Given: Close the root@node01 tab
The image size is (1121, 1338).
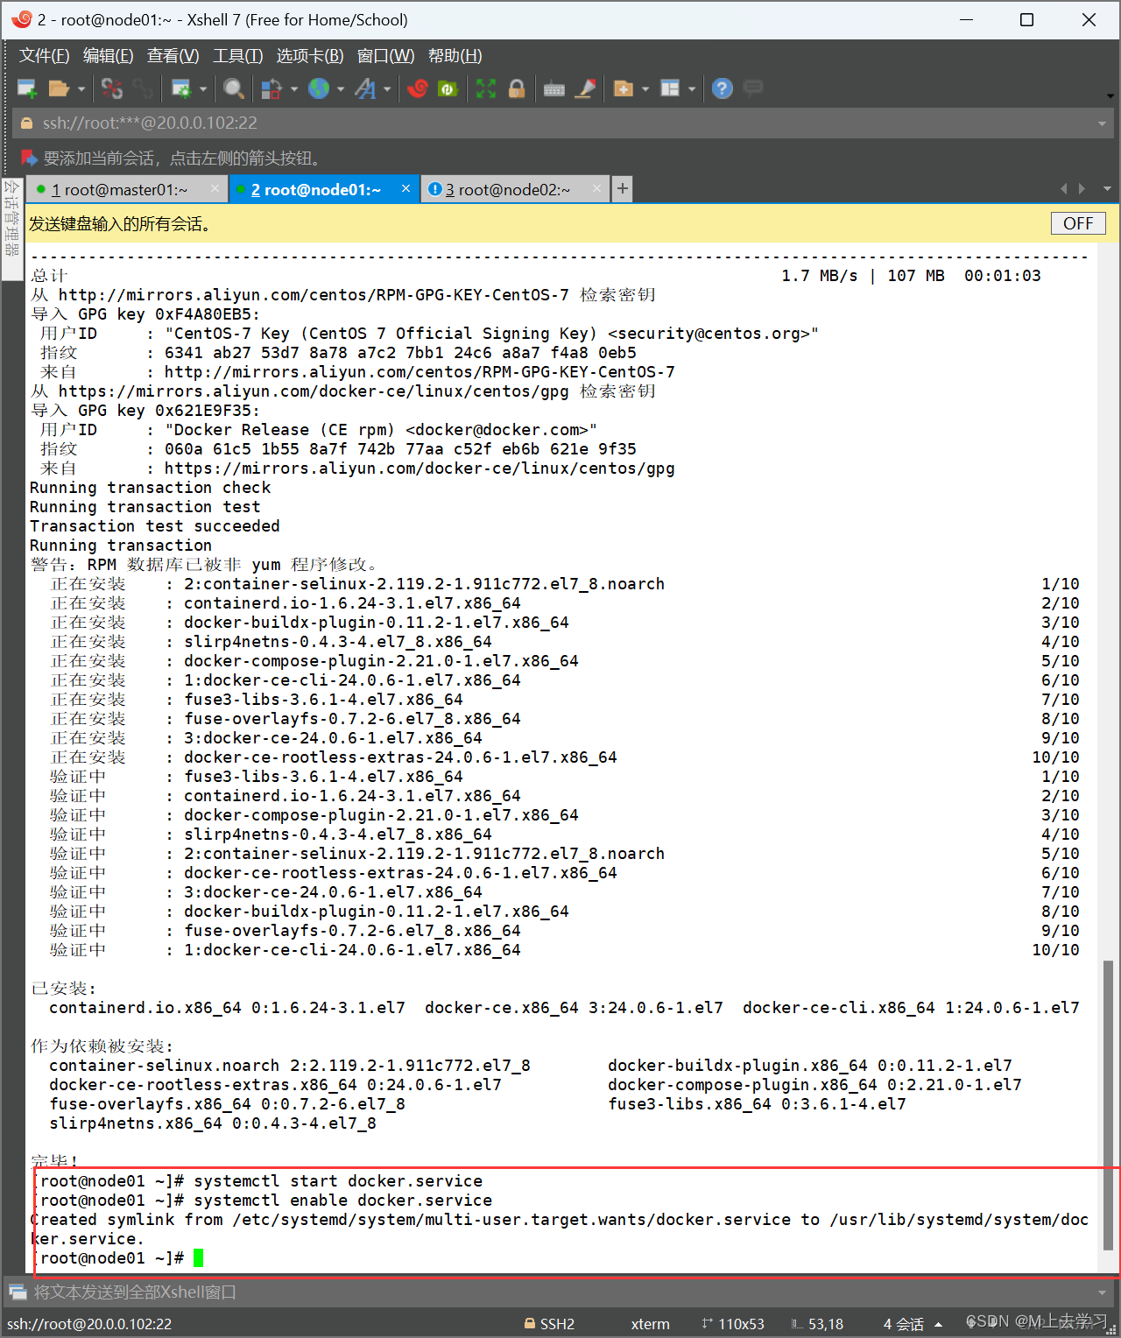Looking at the screenshot, I should (405, 189).
